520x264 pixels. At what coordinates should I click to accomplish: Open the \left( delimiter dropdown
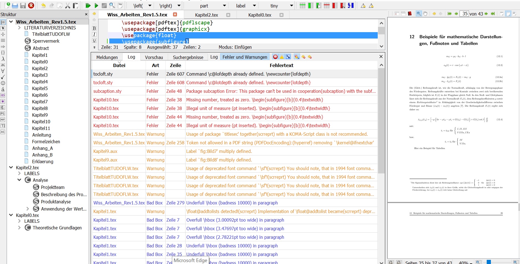(x=150, y=6)
